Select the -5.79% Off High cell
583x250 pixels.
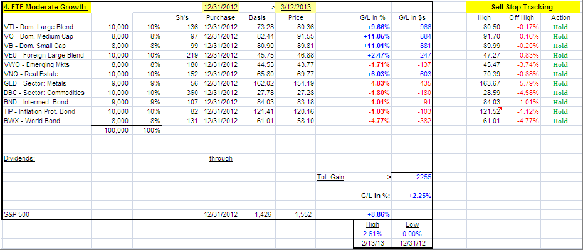click(522, 83)
